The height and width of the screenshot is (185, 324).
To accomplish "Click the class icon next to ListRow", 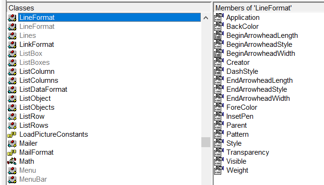I will pyautogui.click(x=12, y=117).
